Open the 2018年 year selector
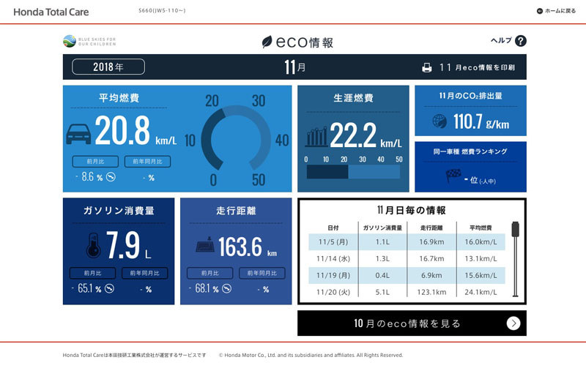The width and height of the screenshot is (586, 390). [108, 67]
